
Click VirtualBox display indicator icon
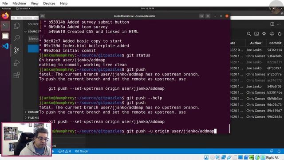pyautogui.click(x=241, y=157)
